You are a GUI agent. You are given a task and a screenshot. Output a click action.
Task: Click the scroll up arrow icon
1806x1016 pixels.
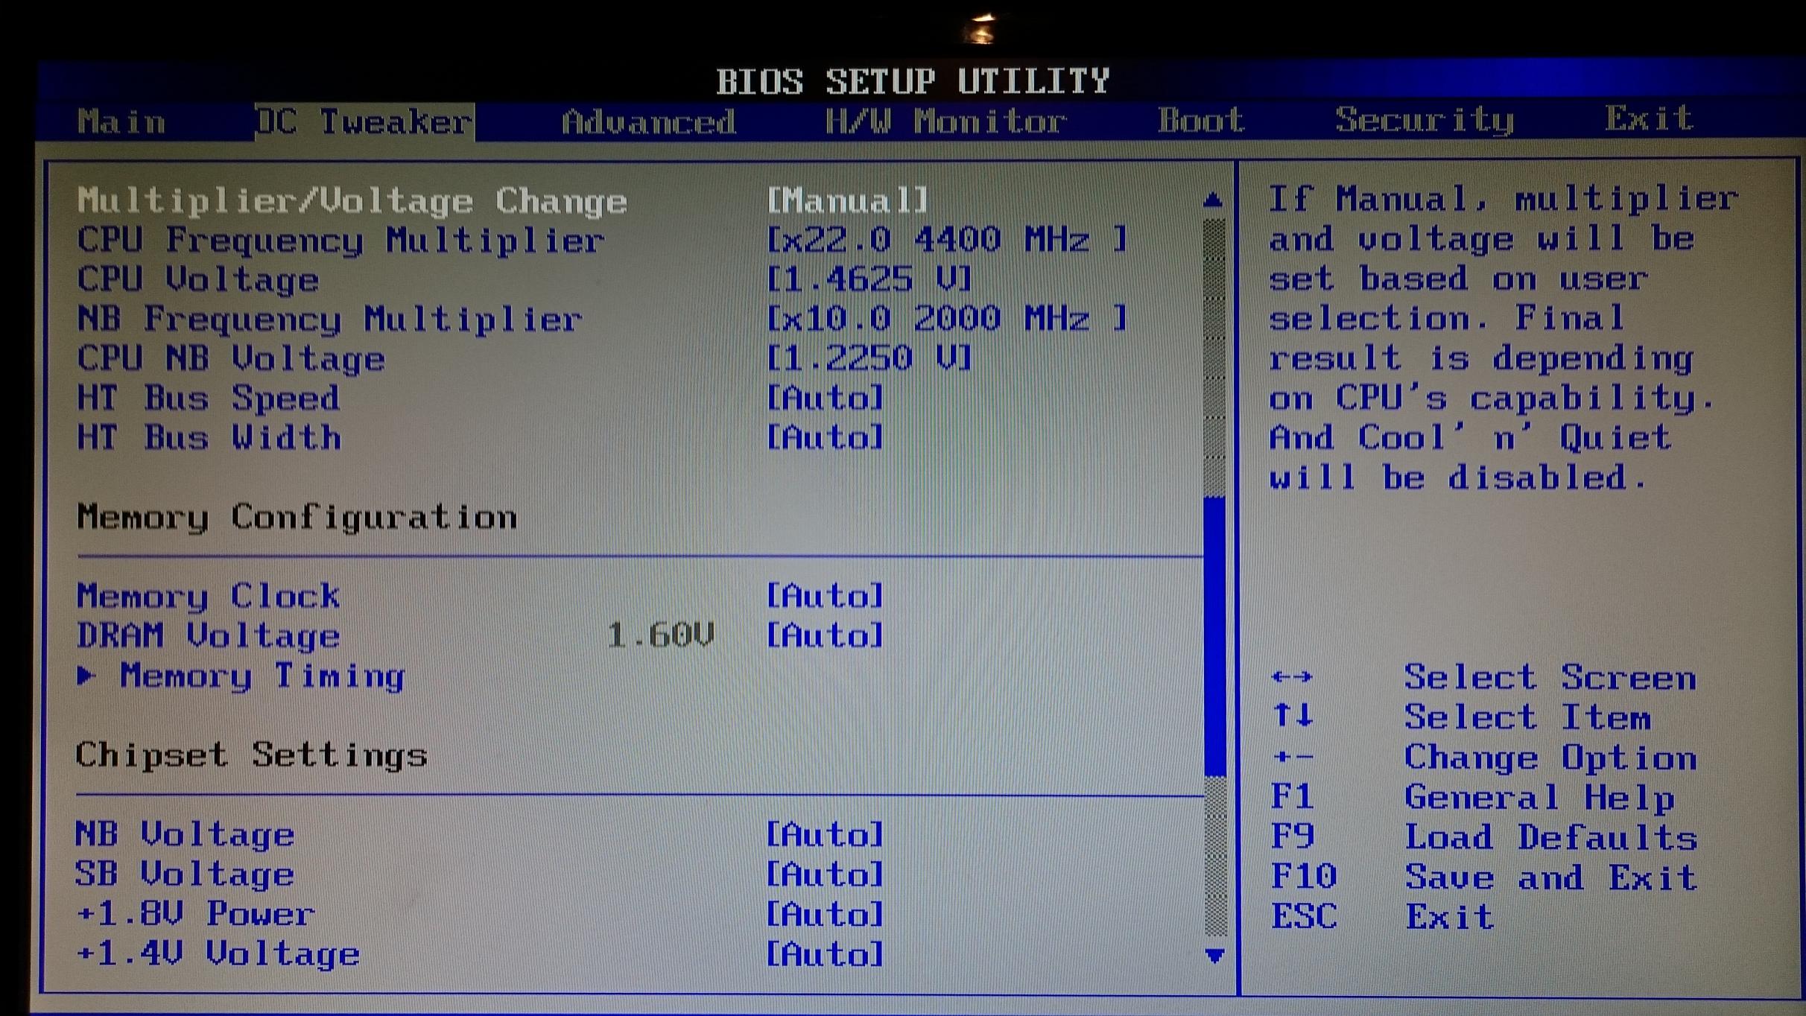click(x=1213, y=200)
